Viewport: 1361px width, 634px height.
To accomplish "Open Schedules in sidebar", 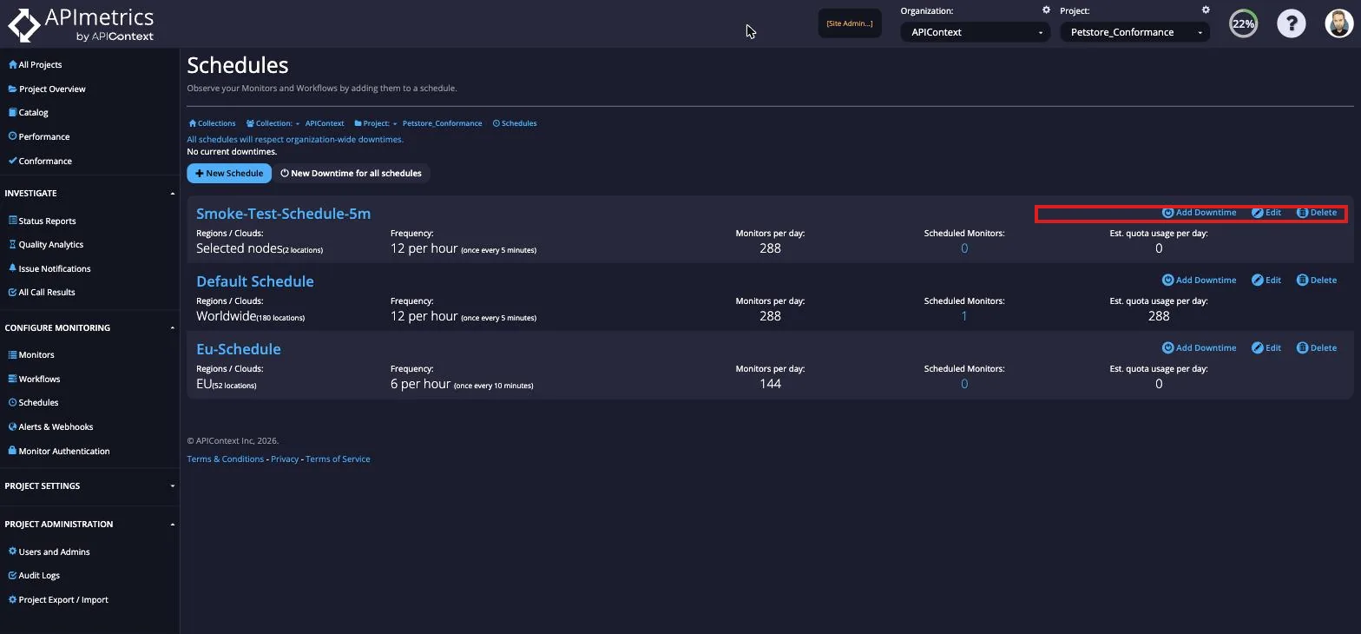I will point(33,402).
